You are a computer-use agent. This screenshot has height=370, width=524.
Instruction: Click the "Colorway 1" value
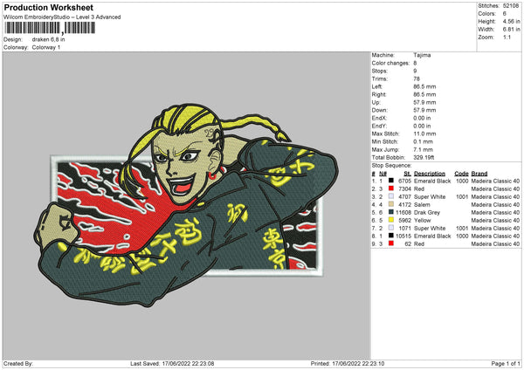click(46, 47)
